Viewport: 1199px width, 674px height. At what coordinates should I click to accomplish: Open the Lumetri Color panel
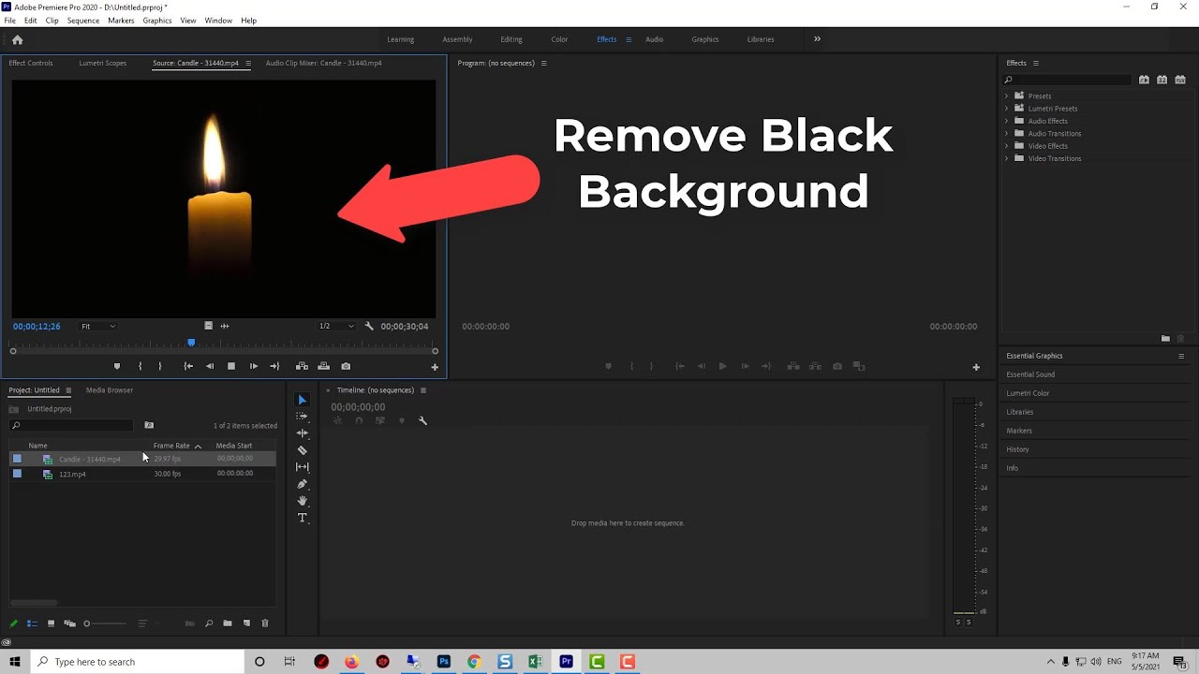tap(1028, 393)
